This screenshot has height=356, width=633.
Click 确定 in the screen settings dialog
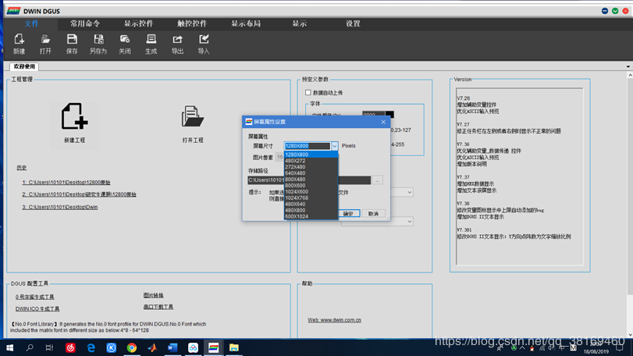348,213
